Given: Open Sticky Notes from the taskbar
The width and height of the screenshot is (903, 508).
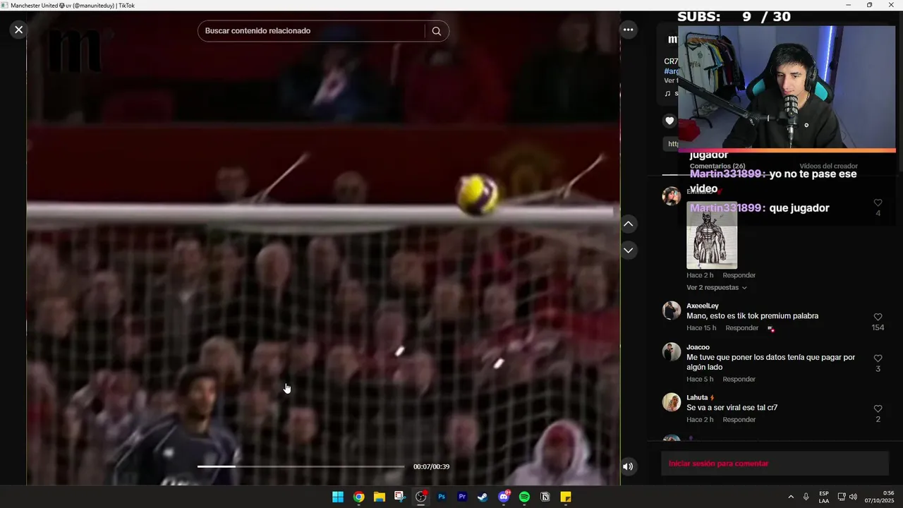Looking at the screenshot, I should tap(565, 497).
